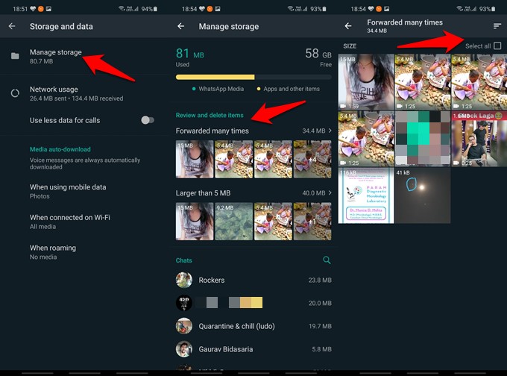The image size is (507, 376).
Task: Open Rockers chat profile picture
Action: [x=184, y=280]
